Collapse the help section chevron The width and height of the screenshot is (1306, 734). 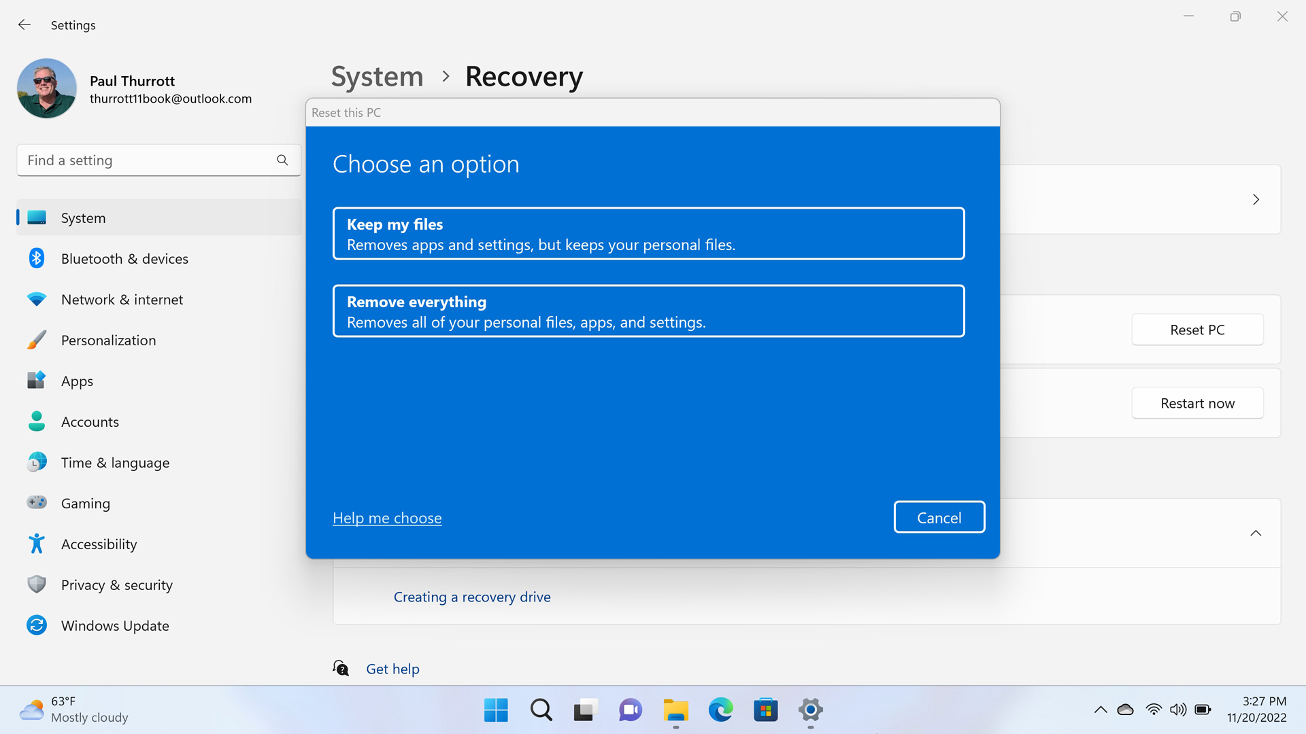tap(1256, 534)
